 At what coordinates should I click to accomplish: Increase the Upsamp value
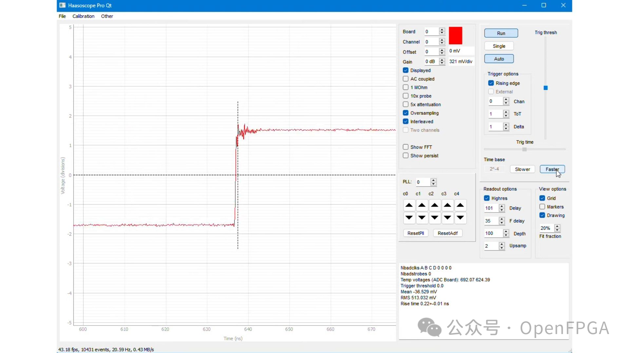pyautogui.click(x=502, y=244)
